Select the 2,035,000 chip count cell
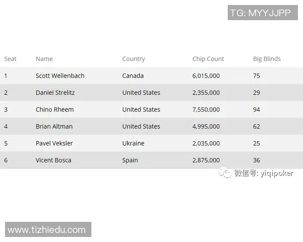Viewport: 303px width, 242px height. (206, 143)
